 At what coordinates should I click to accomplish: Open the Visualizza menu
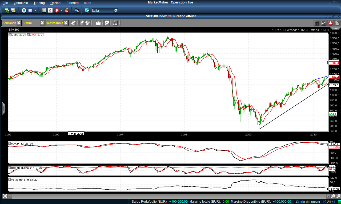(21, 3)
